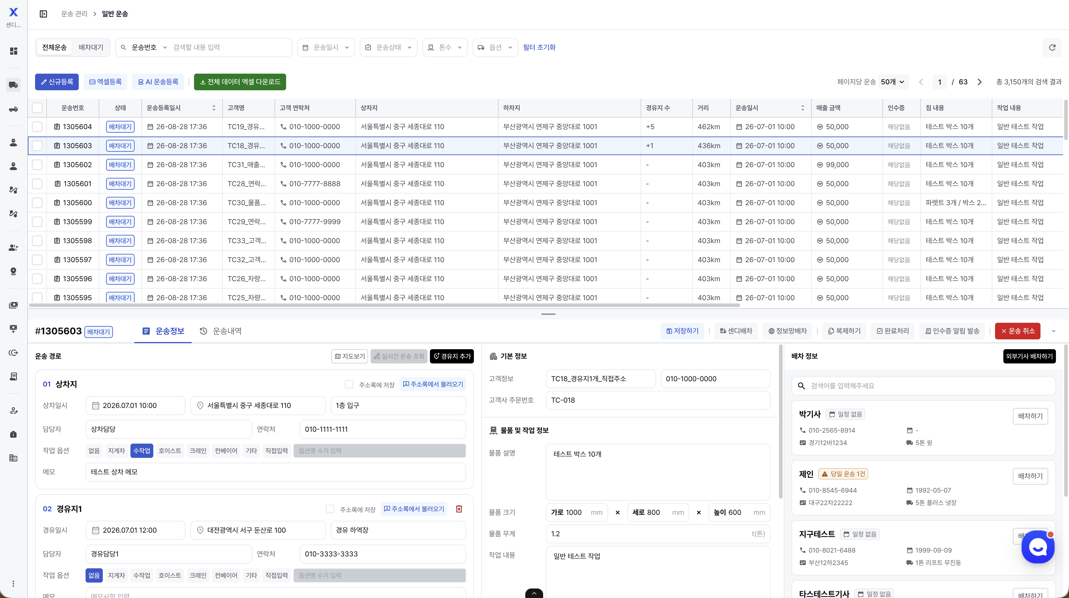Check the checkbox for shipment 1305600
The image size is (1069, 598).
pos(37,203)
